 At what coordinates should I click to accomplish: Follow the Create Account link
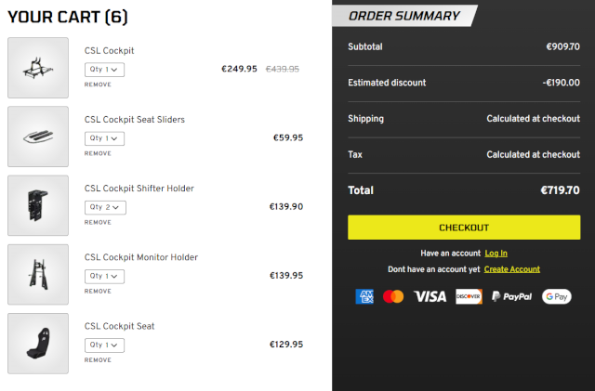click(x=511, y=269)
